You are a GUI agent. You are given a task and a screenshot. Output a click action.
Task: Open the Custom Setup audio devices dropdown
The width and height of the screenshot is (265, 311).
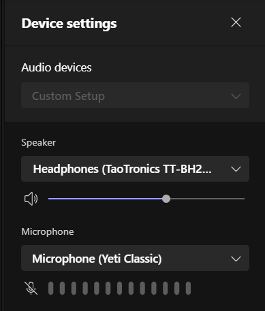click(135, 95)
